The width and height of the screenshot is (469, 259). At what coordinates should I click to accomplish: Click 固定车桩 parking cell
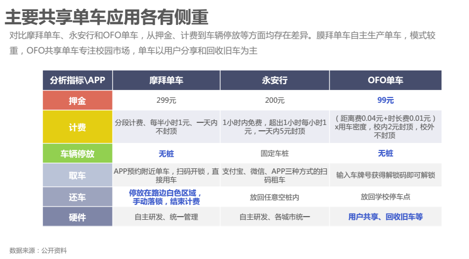(x=274, y=154)
